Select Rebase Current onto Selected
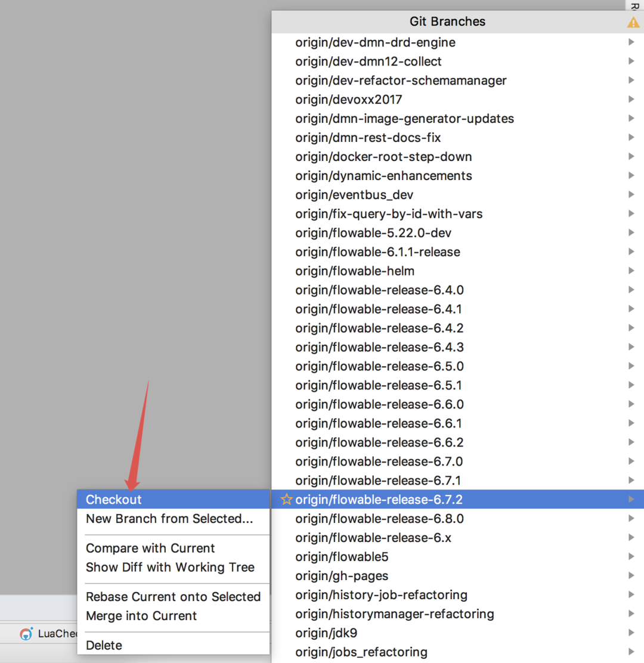Image resolution: width=644 pixels, height=663 pixels. pyautogui.click(x=174, y=597)
